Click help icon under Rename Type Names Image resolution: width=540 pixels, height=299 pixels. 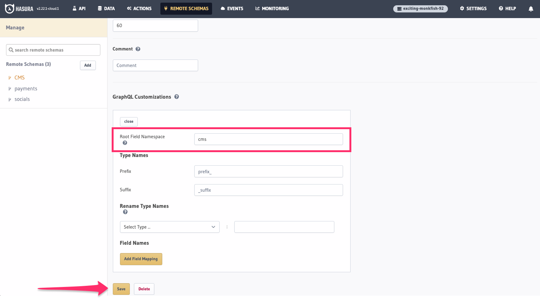[125, 212]
